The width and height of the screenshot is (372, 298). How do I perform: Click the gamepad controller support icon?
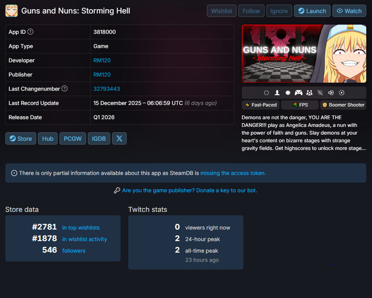[x=298, y=93]
